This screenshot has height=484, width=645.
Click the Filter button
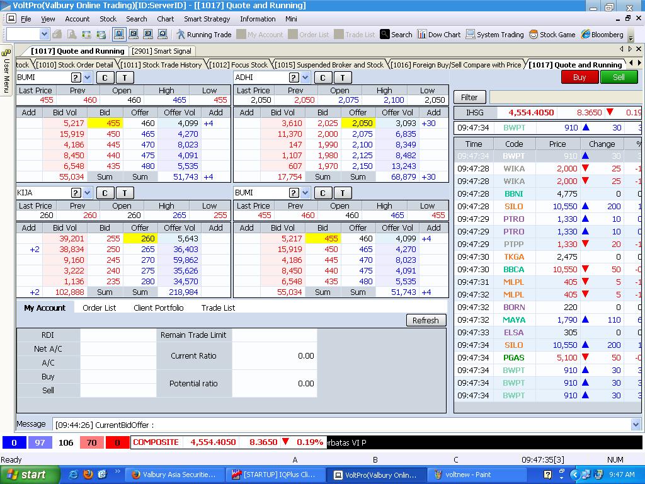[x=469, y=97]
